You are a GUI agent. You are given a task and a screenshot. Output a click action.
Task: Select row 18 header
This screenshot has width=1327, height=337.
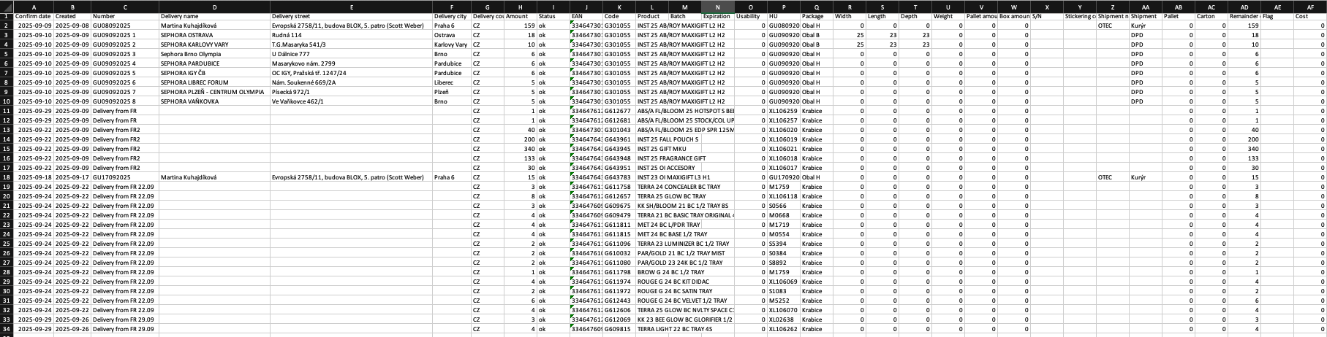(7, 177)
